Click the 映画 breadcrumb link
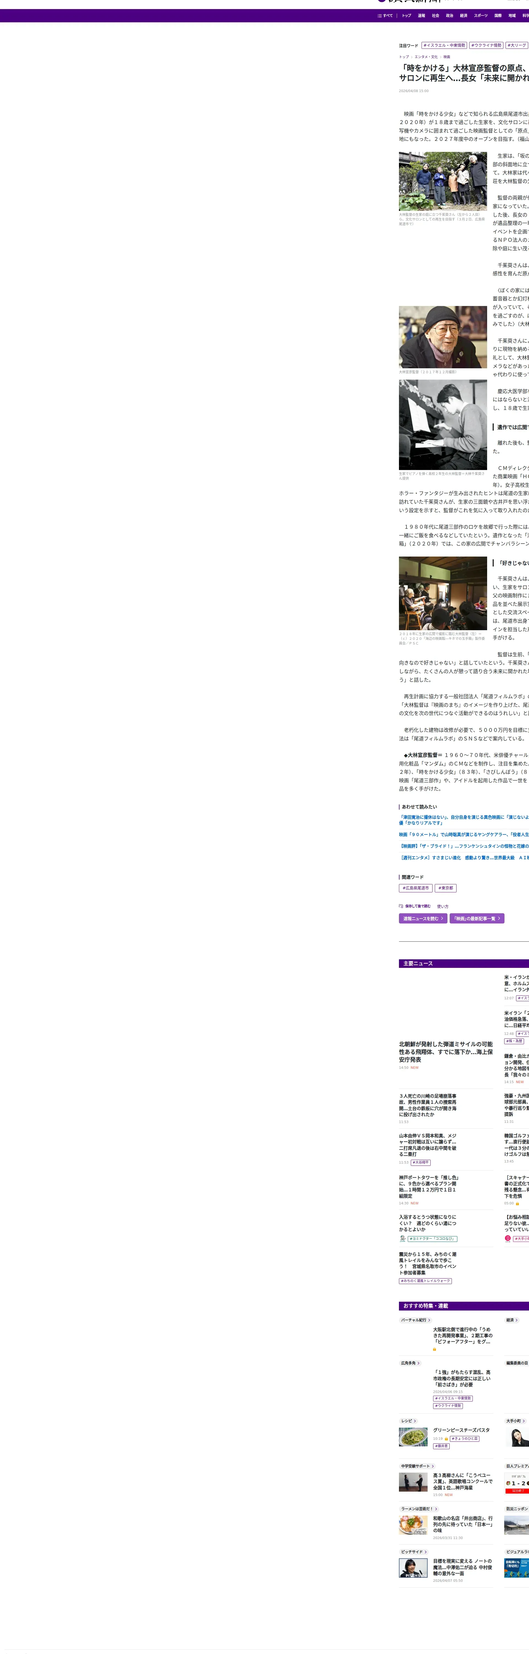Screen dimensions: 529x1654 click(447, 57)
